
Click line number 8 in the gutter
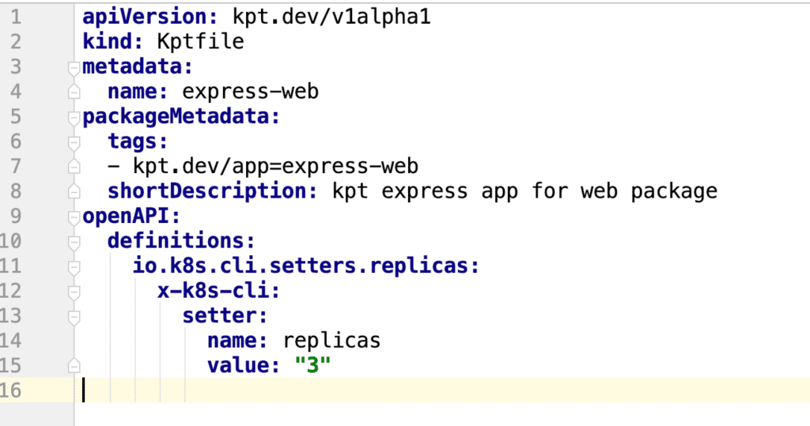[16, 191]
